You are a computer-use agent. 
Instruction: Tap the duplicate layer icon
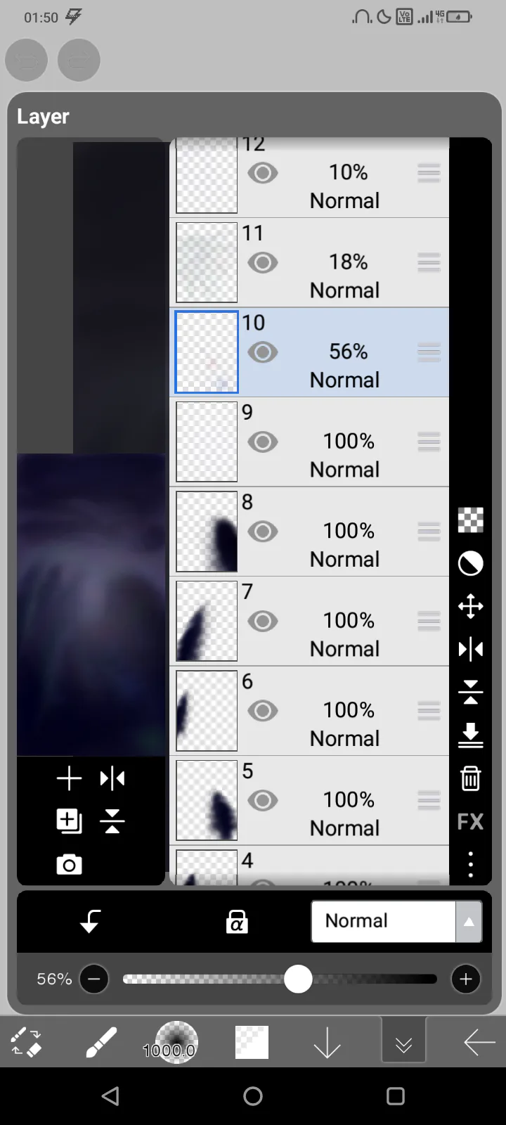tap(69, 821)
